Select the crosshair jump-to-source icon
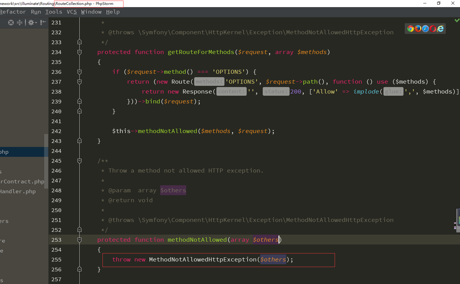Screen dimensions: 460x284 pyautogui.click(x=11, y=23)
